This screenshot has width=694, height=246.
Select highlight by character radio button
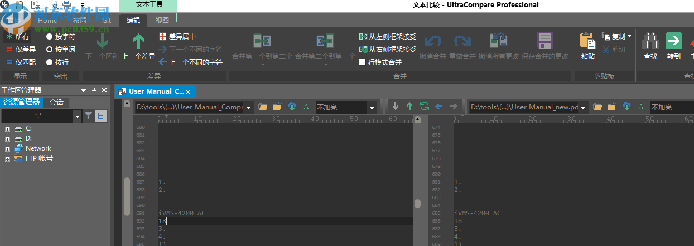pyautogui.click(x=49, y=37)
